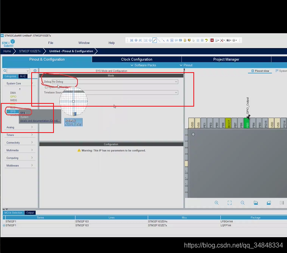
Task: Select the filled rectangle annotation tool
Action: click(x=132, y=40)
